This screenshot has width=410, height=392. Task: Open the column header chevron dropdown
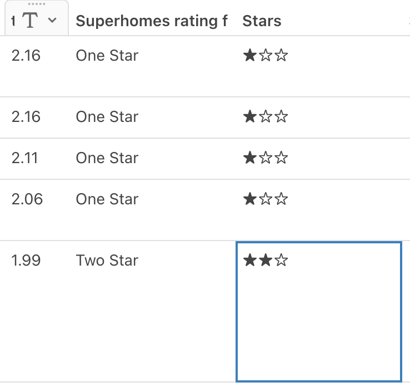(x=52, y=20)
